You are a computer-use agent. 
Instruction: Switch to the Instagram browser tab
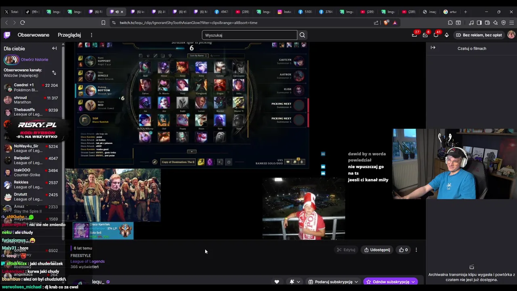pos(284,12)
